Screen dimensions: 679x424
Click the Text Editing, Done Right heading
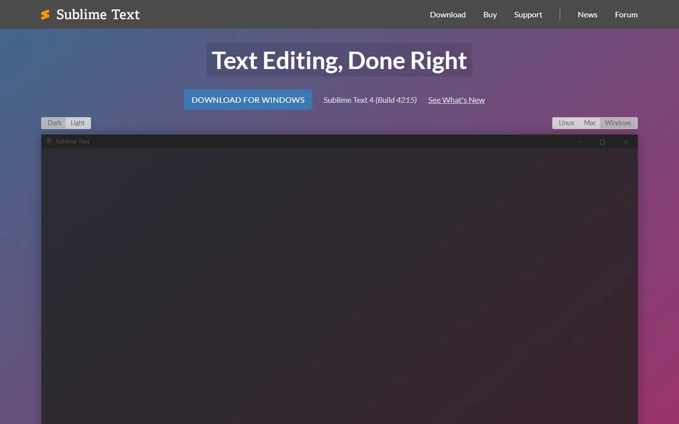click(339, 60)
